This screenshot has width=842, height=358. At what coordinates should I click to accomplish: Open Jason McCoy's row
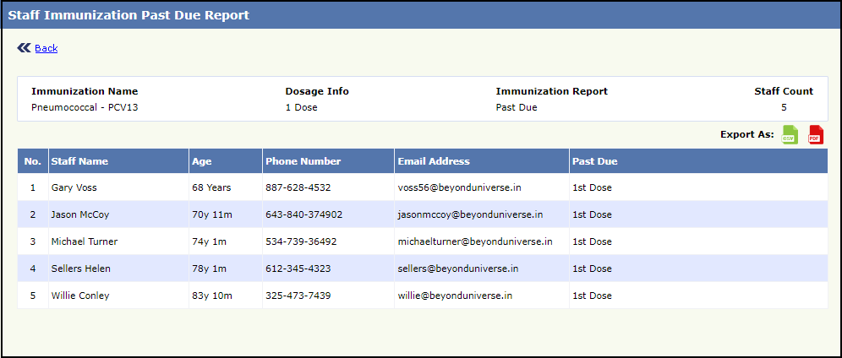[79, 214]
